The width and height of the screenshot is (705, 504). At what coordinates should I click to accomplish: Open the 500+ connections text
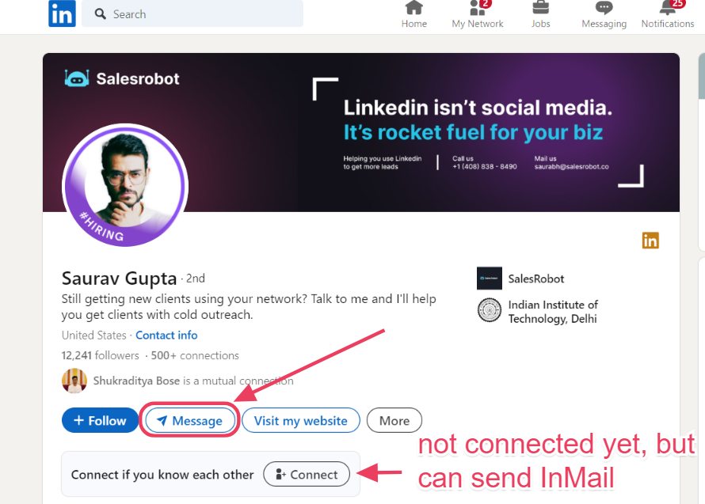tap(195, 355)
